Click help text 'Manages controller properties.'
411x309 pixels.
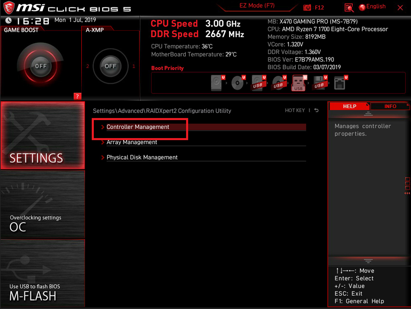coord(363,130)
